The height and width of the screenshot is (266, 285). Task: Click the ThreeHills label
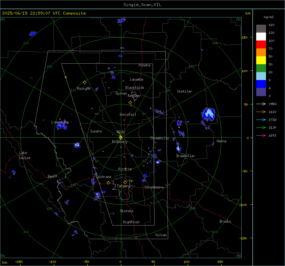tap(159, 138)
